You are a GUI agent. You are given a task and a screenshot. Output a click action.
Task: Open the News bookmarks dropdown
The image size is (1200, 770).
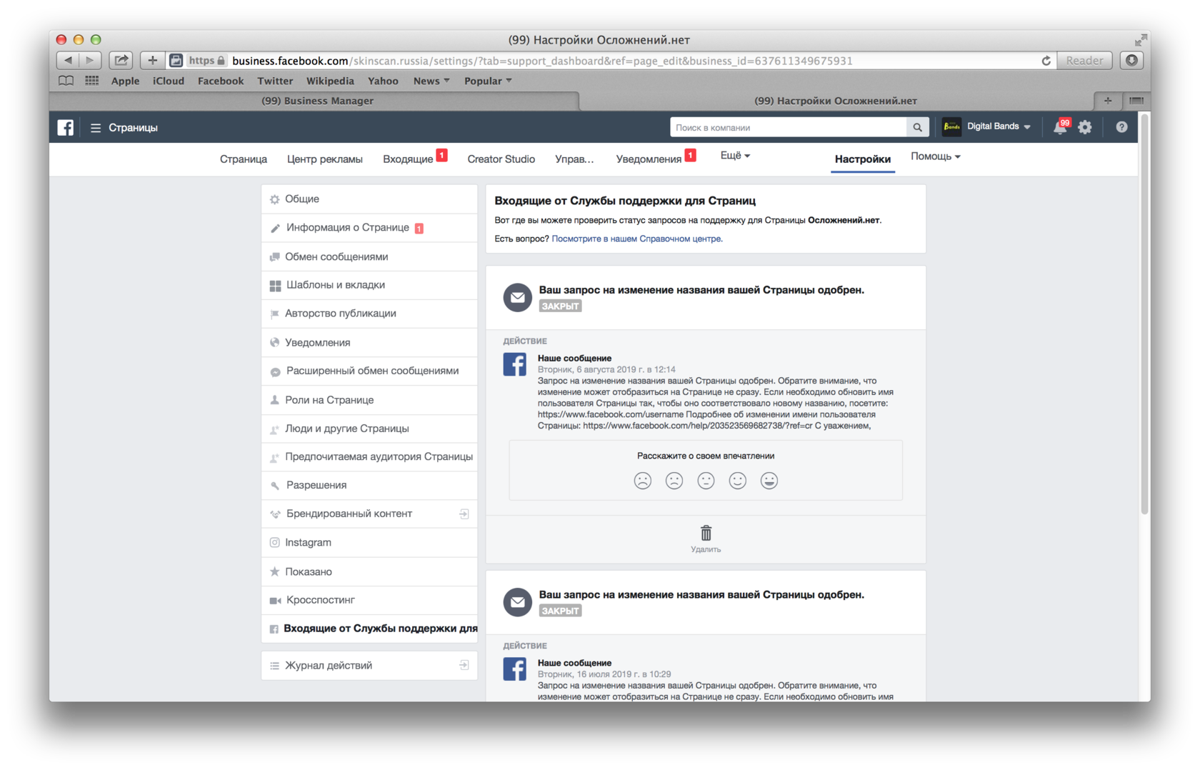[x=431, y=81]
